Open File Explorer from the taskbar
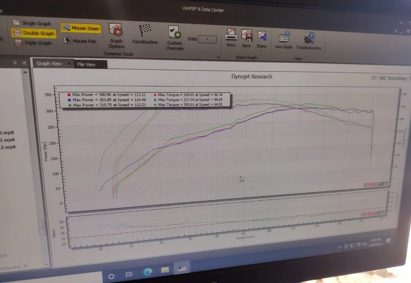The image size is (411, 283). click(x=165, y=270)
